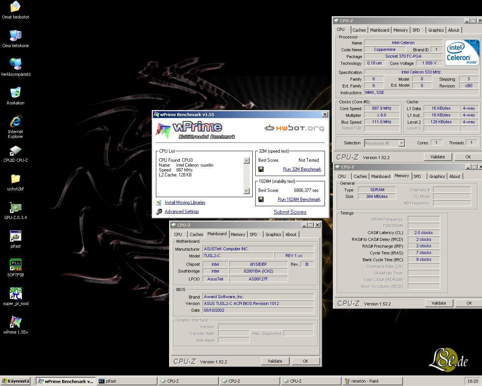Switch to wPrime Benchmark taskbar item
The height and width of the screenshot is (386, 482).
click(66, 381)
